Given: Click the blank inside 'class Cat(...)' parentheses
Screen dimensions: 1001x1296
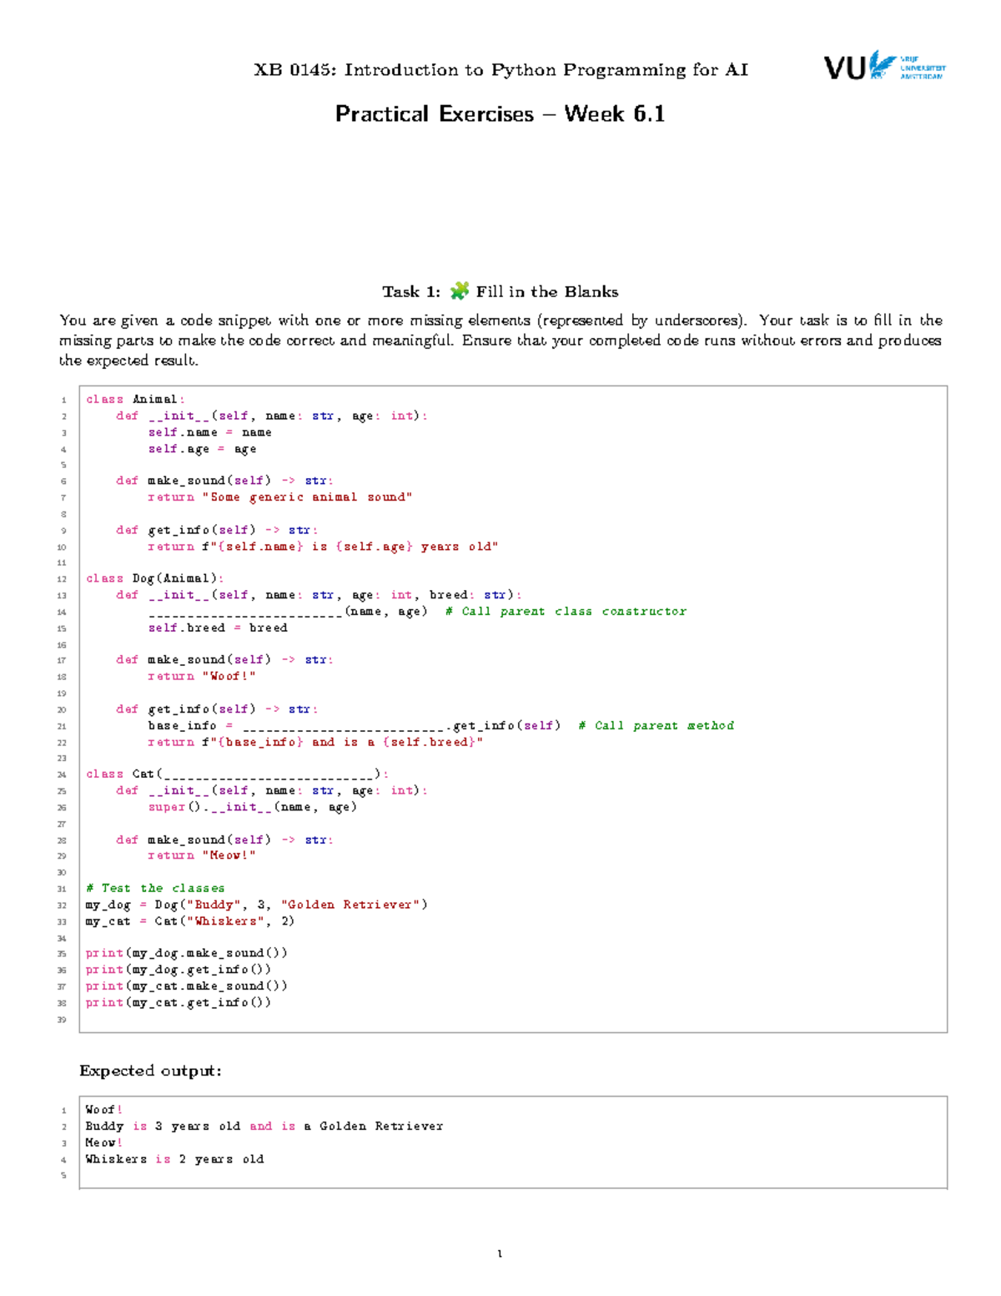Looking at the screenshot, I should pyautogui.click(x=269, y=778).
